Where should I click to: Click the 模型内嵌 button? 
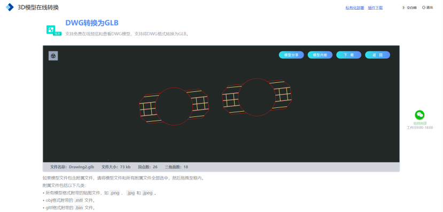[x=320, y=55]
